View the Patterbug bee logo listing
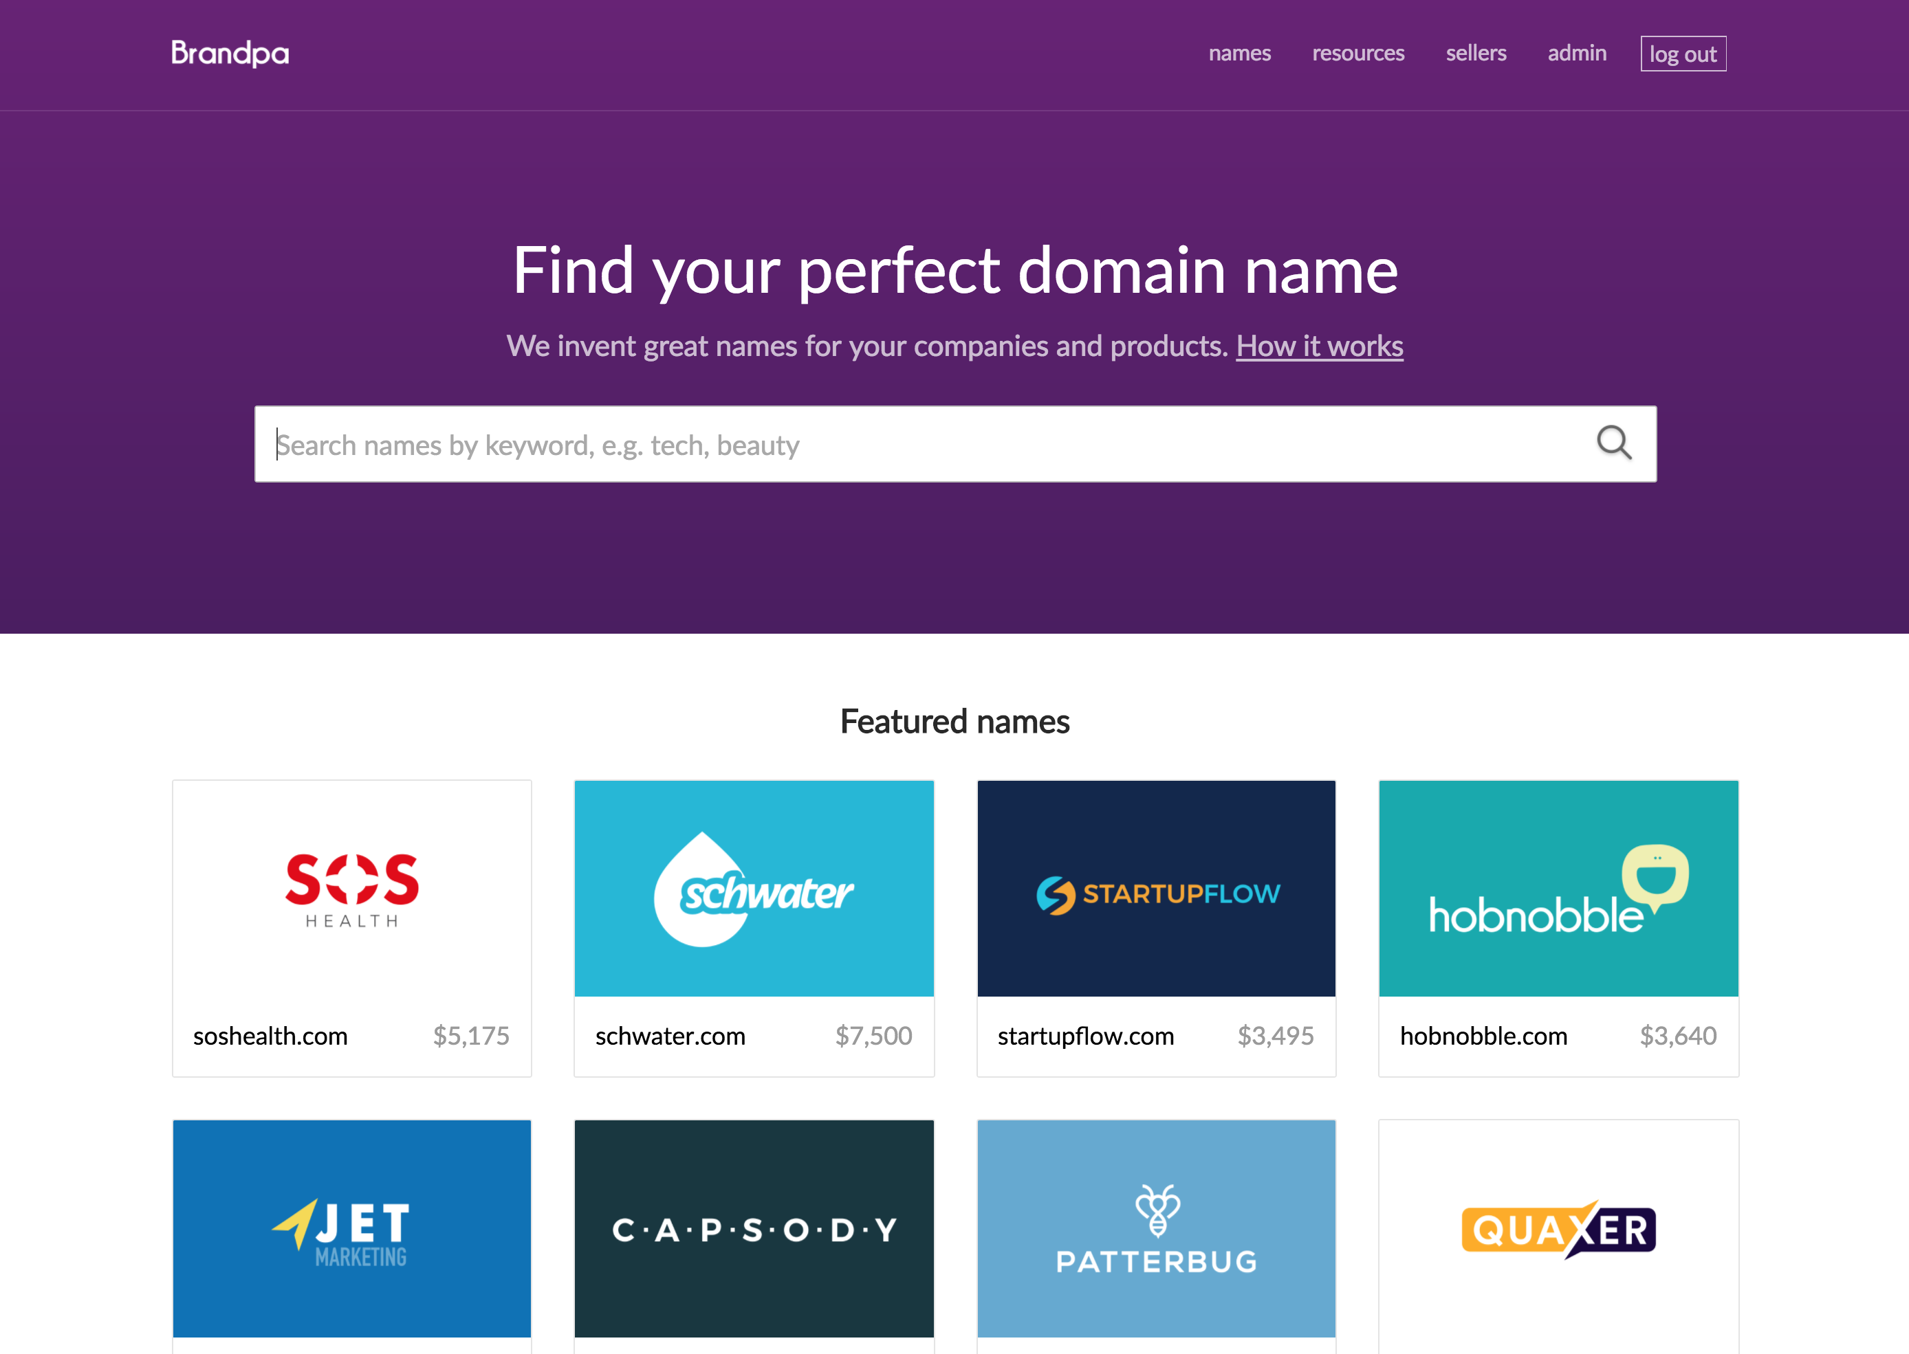 click(1156, 1228)
